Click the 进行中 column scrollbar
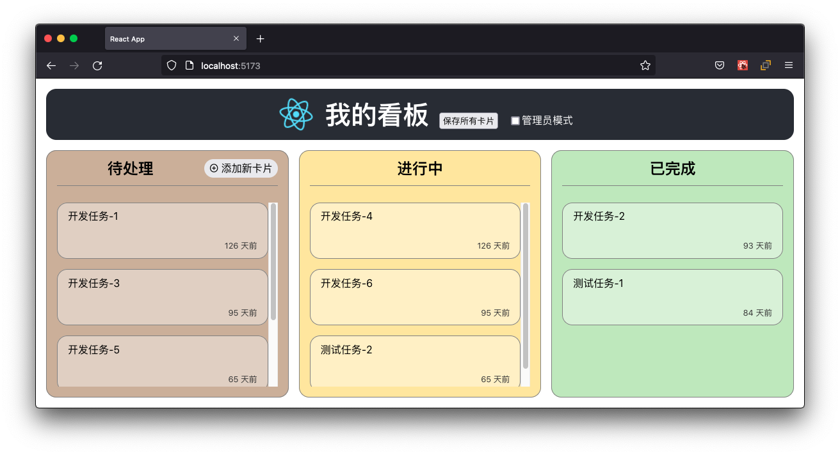840x455 pixels. [526, 286]
